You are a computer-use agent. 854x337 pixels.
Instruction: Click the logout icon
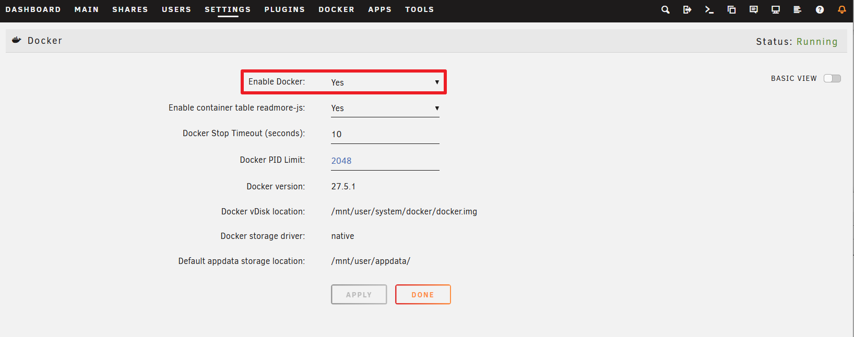coord(687,9)
